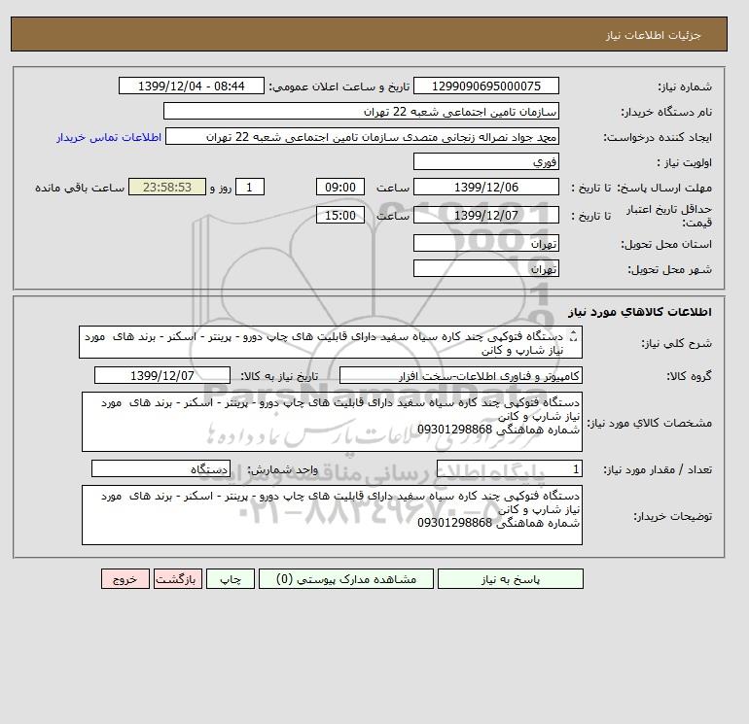Click unit of measure field 'دستگاه'
Screen dimensions: 749x724
[160, 468]
